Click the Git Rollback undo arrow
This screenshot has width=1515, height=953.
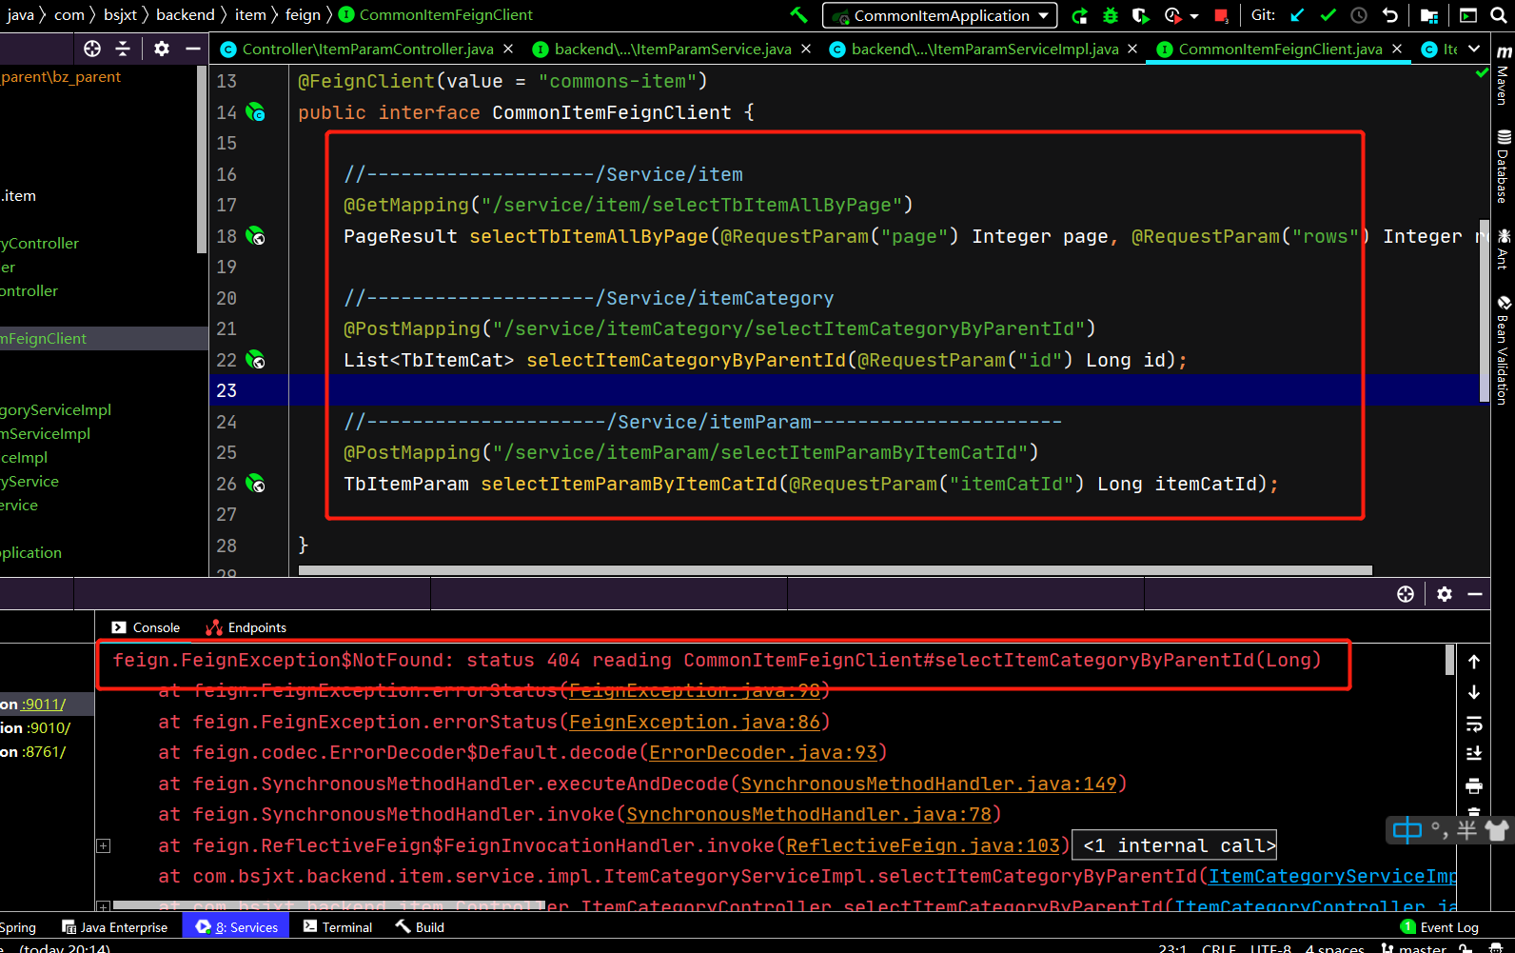[1390, 15]
